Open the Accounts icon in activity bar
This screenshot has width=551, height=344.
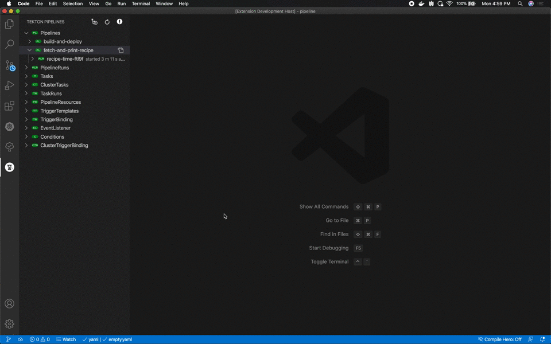pos(10,304)
